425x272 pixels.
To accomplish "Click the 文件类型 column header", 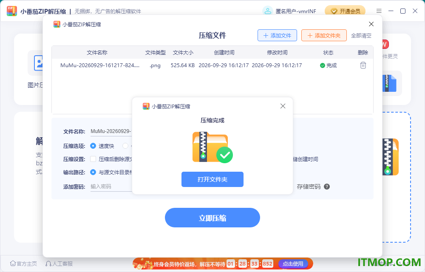I will [155, 53].
